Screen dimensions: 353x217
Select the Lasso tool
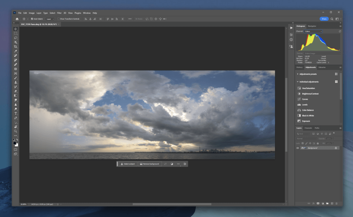(16, 38)
